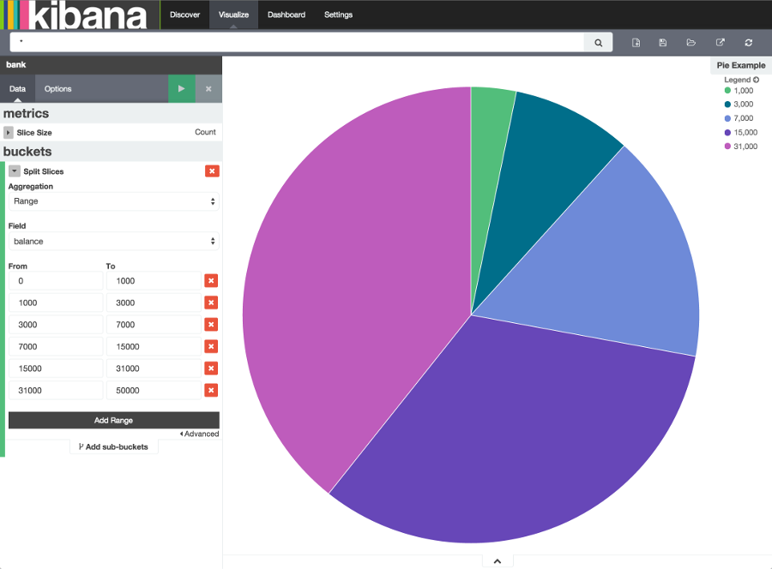Run the query with the search magnifier

click(598, 41)
